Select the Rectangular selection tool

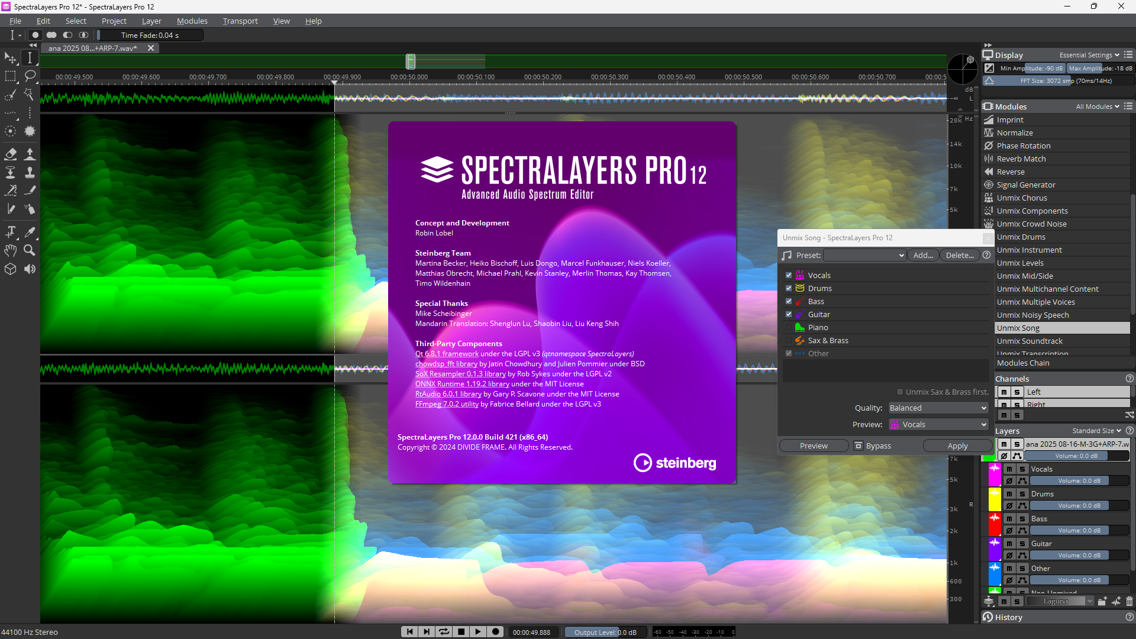coord(11,76)
